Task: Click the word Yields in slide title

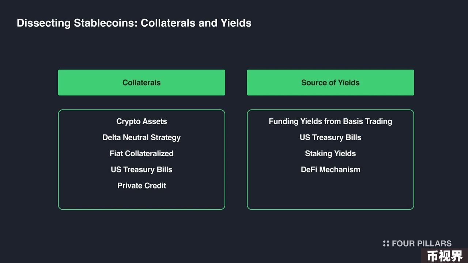Action: (236, 23)
